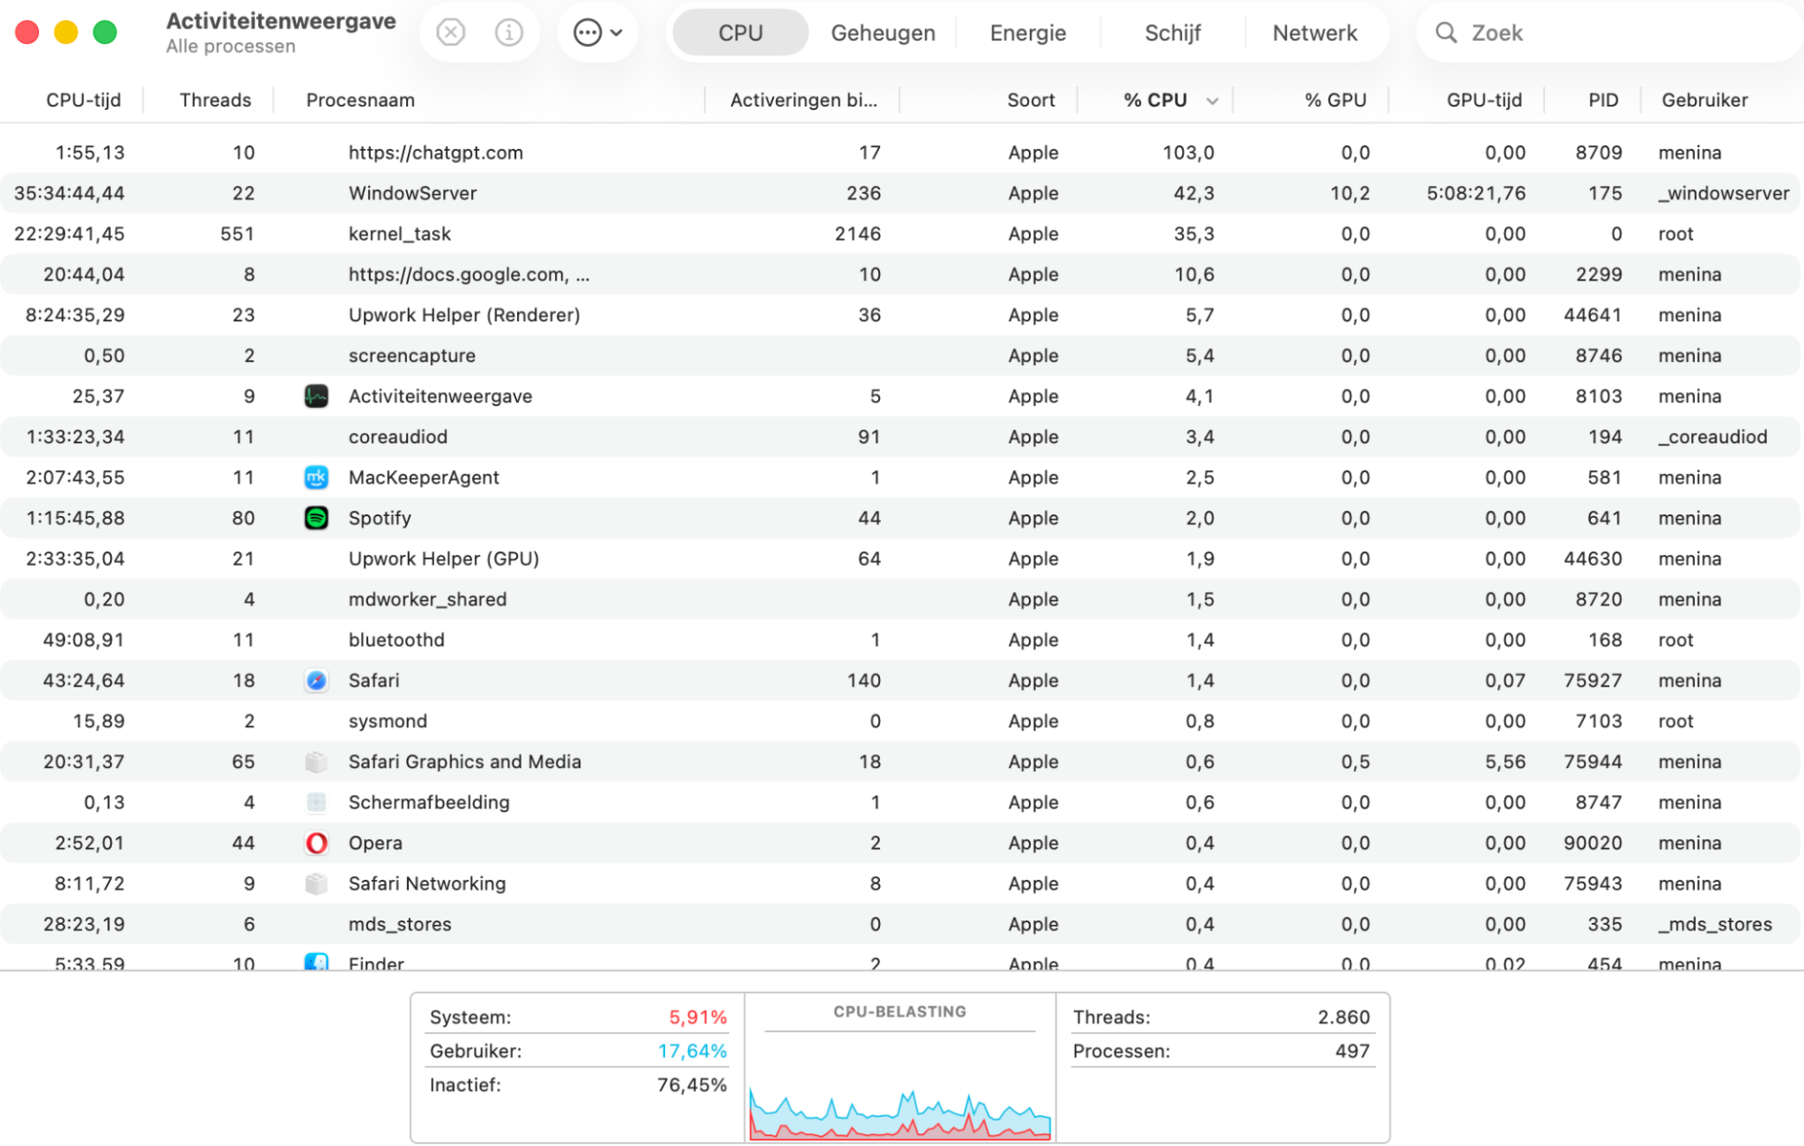Click the _windowserver user cell
The image size is (1804, 1146).
1723,193
